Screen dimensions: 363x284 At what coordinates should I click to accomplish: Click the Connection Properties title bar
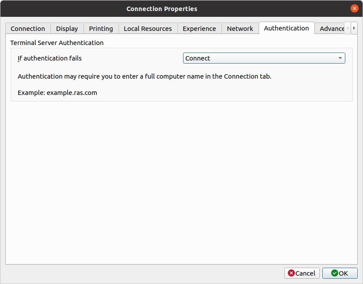[x=162, y=8]
